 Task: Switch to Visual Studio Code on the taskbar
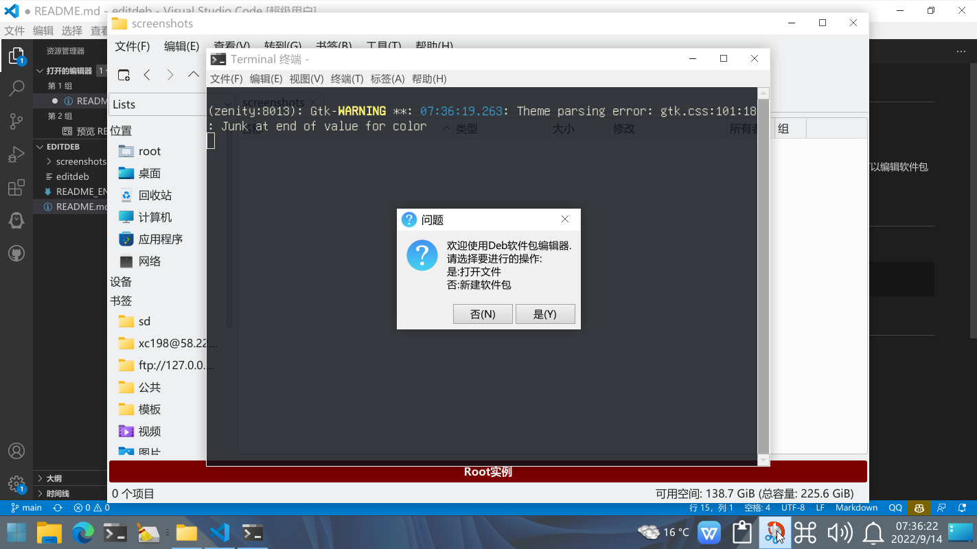pos(220,533)
